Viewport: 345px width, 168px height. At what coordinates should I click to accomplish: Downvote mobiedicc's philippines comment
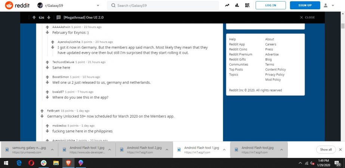coord(47,131)
